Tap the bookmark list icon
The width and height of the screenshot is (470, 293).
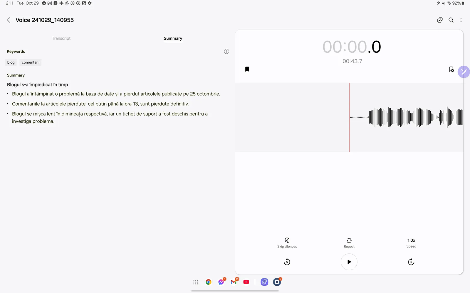(x=247, y=69)
